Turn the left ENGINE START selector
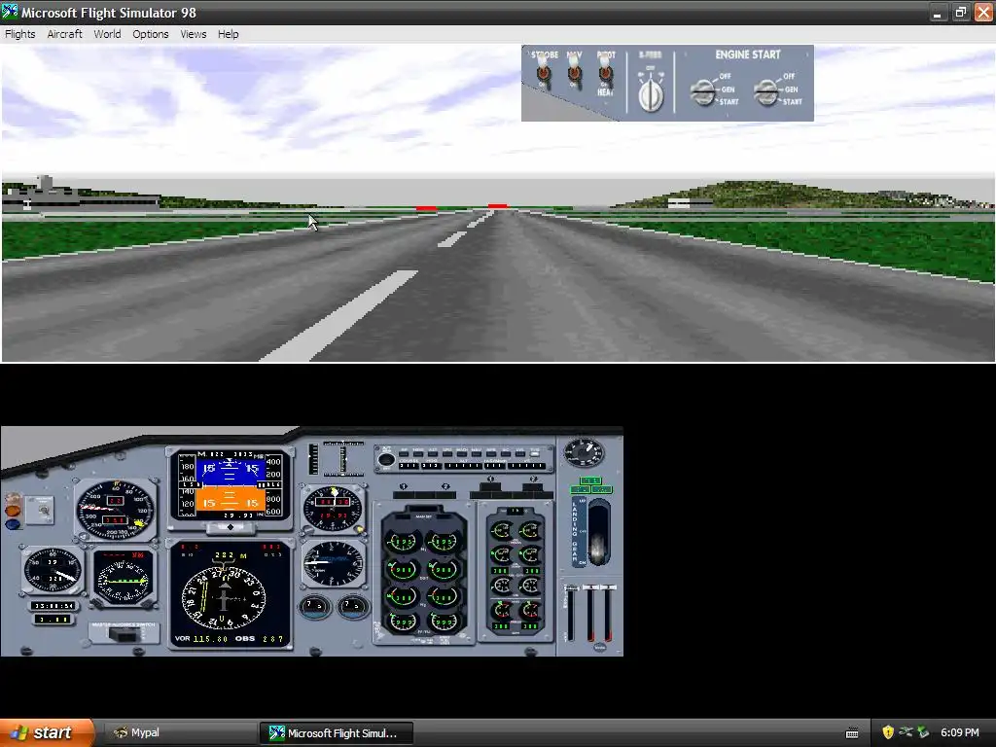This screenshot has height=747, width=996. (x=704, y=91)
